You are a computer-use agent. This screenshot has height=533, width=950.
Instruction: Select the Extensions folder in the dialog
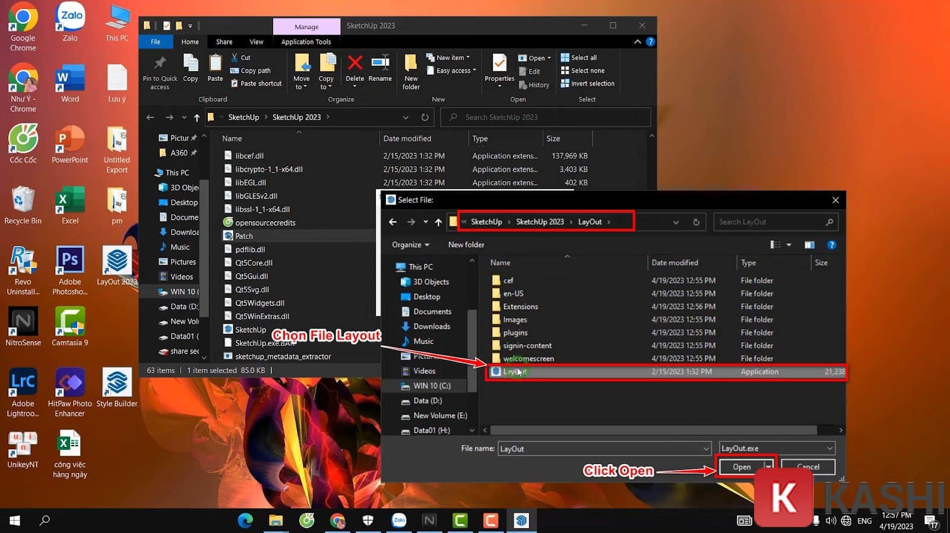520,307
